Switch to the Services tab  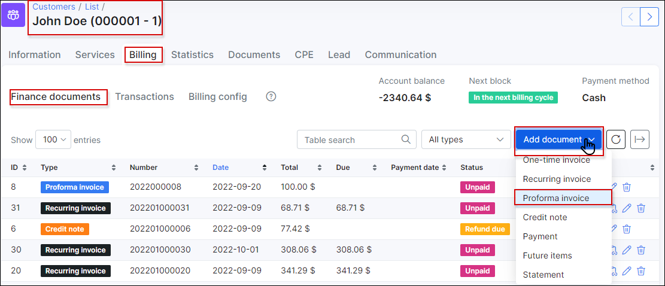click(95, 54)
